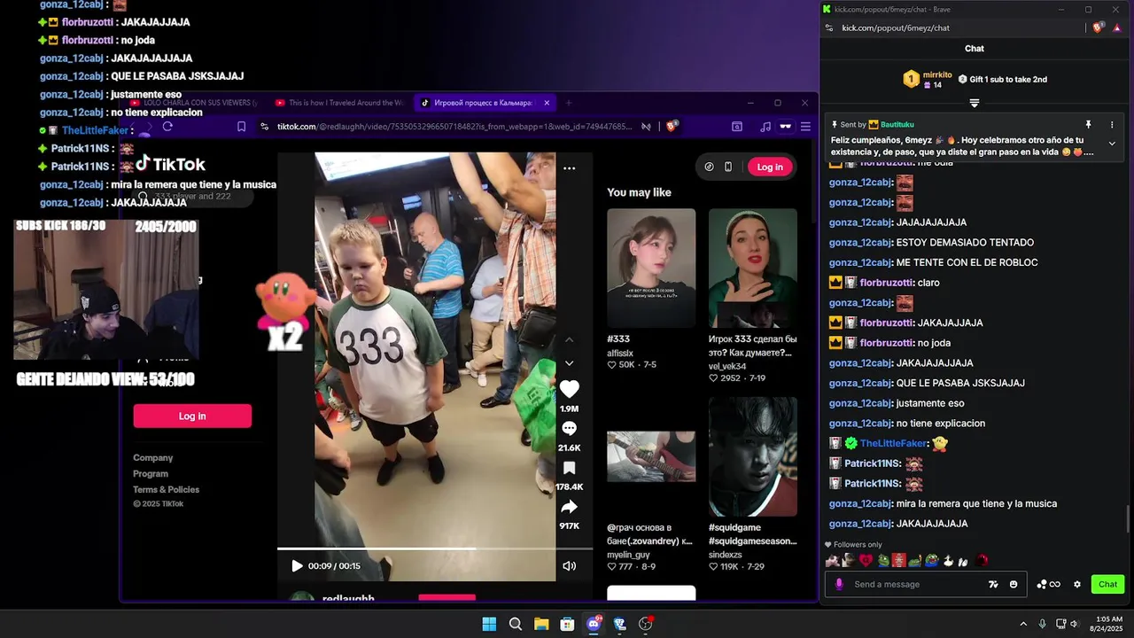This screenshot has width=1134, height=638.
Task: Open the Company footer link
Action: tap(152, 458)
